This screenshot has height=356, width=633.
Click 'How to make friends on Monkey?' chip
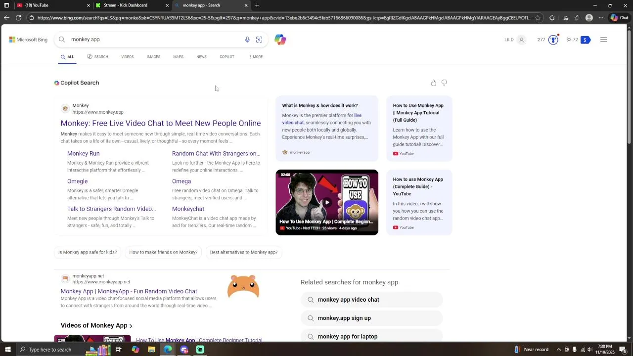pyautogui.click(x=163, y=252)
